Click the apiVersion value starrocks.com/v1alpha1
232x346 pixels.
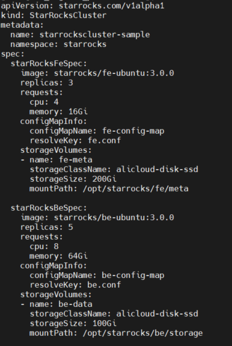pos(111,6)
